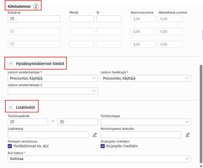
Task: Open calendar picker for first Eräpäivä field
Action: click(12, 19)
